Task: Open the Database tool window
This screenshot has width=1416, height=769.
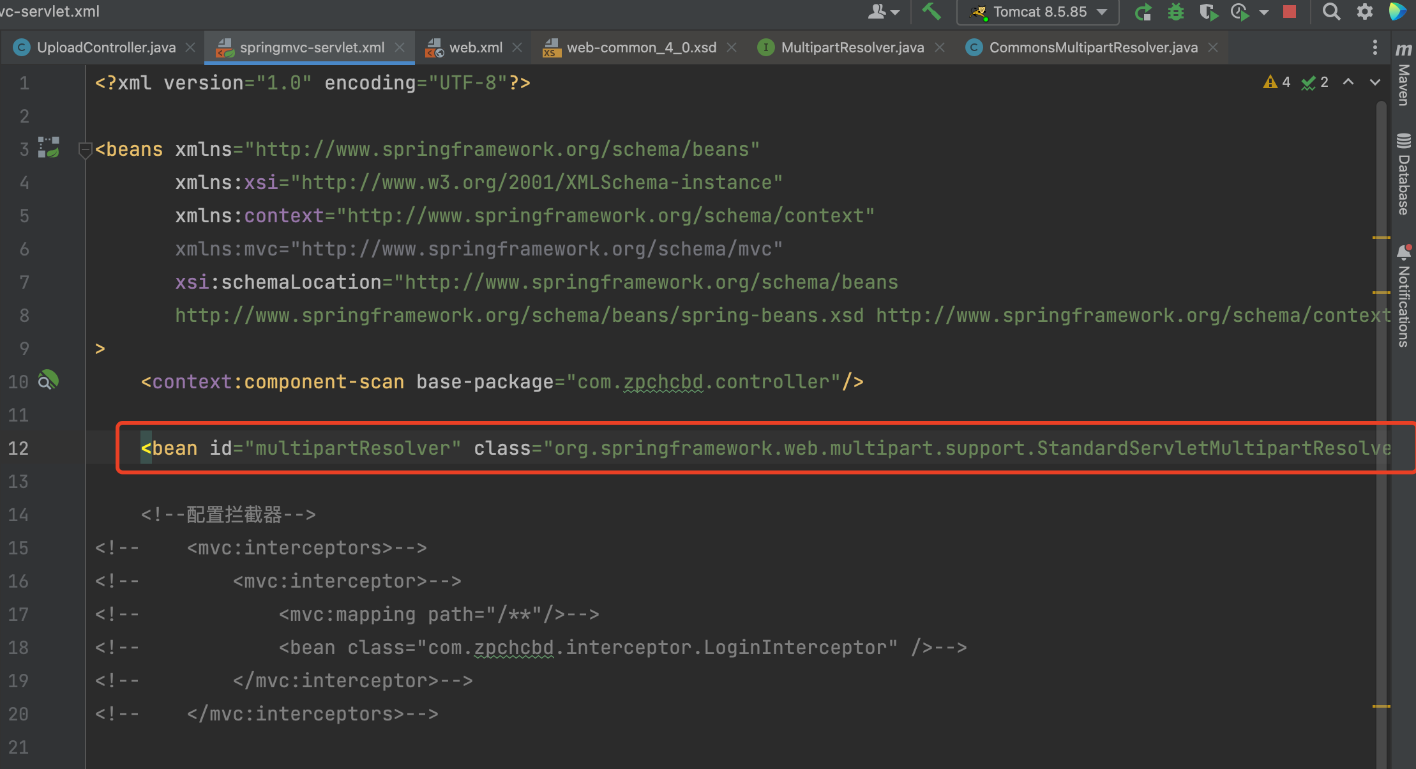Action: pos(1403,174)
